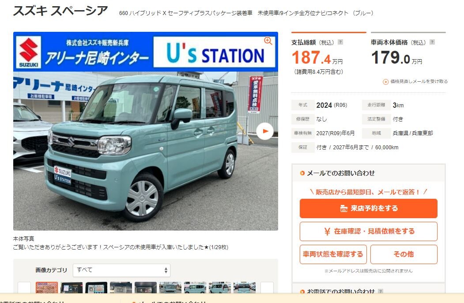Click the arrow icon for 価格見直しメール
Screen dimensions: 464x303
385,82
